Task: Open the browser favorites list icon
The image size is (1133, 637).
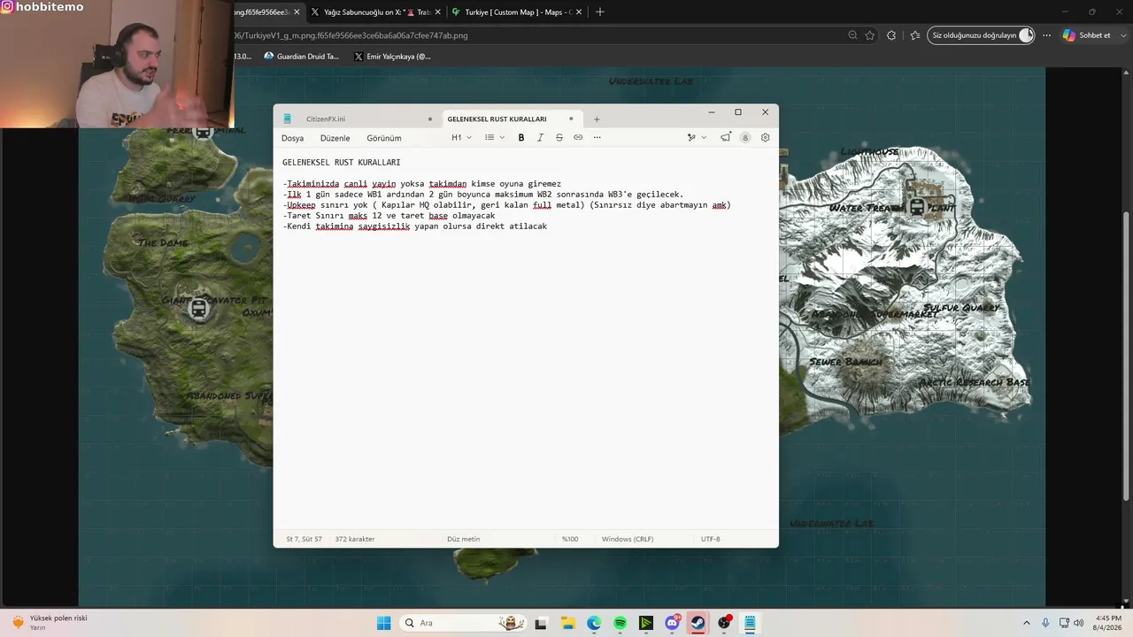Action: point(914,35)
